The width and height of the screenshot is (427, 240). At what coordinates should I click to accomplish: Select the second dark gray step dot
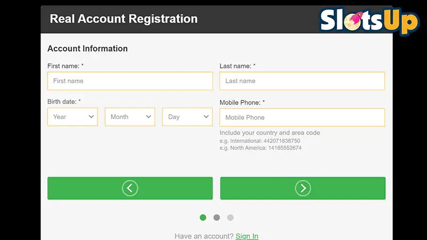click(x=217, y=218)
